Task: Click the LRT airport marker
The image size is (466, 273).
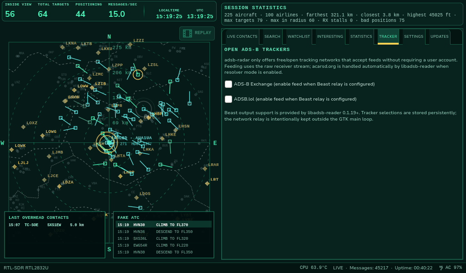Action: tap(207, 183)
